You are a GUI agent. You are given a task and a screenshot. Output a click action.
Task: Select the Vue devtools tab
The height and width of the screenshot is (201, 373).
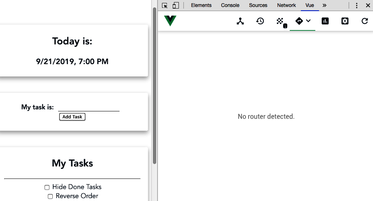[310, 5]
